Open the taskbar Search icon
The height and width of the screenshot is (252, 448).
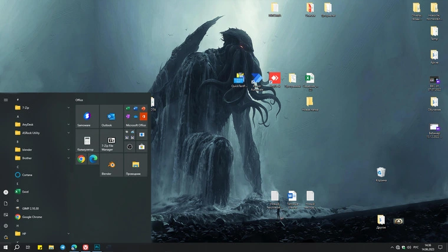pos(17,247)
